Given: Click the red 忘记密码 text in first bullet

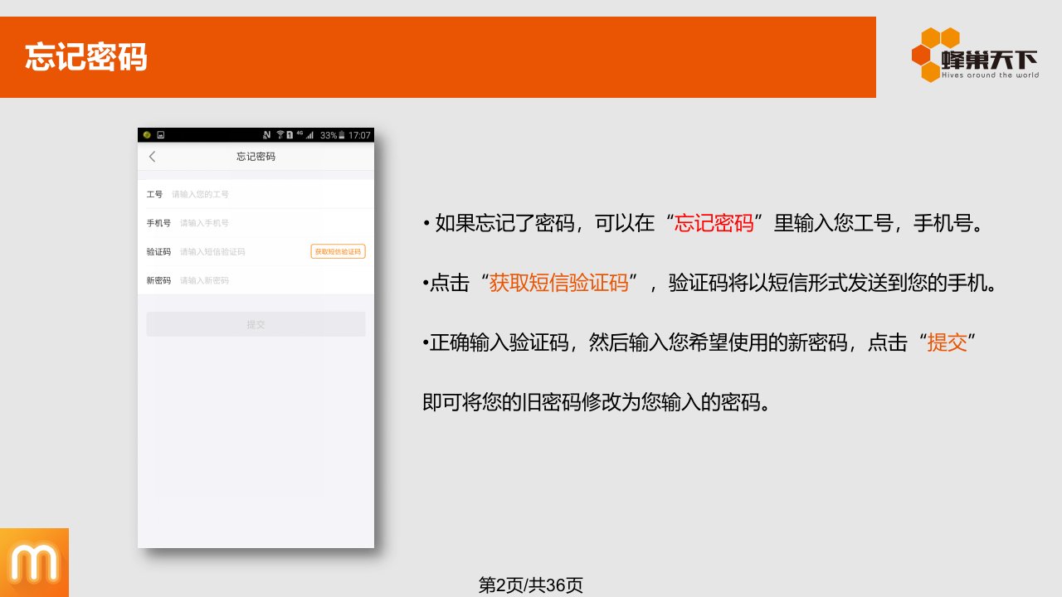Looking at the screenshot, I should pos(714,223).
